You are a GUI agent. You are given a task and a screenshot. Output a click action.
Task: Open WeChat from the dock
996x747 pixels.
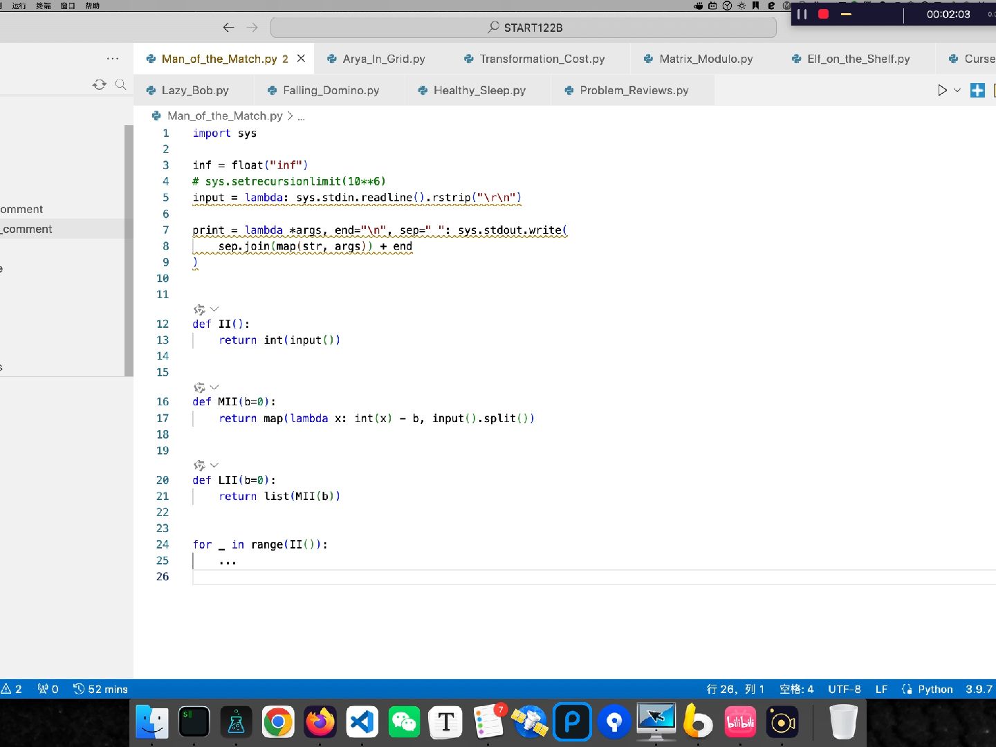(x=404, y=722)
